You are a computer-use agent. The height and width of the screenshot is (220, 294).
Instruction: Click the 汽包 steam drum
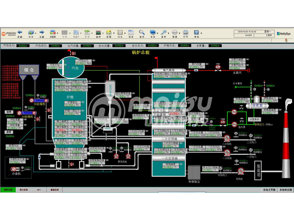(x=71, y=67)
